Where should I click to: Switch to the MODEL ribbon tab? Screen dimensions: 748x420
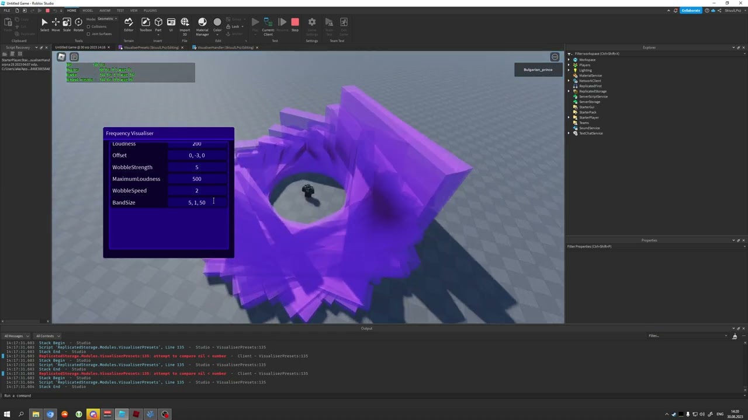coord(88,10)
